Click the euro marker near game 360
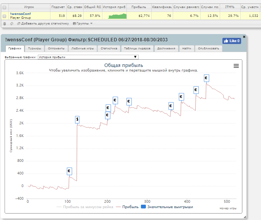 tap(171, 106)
